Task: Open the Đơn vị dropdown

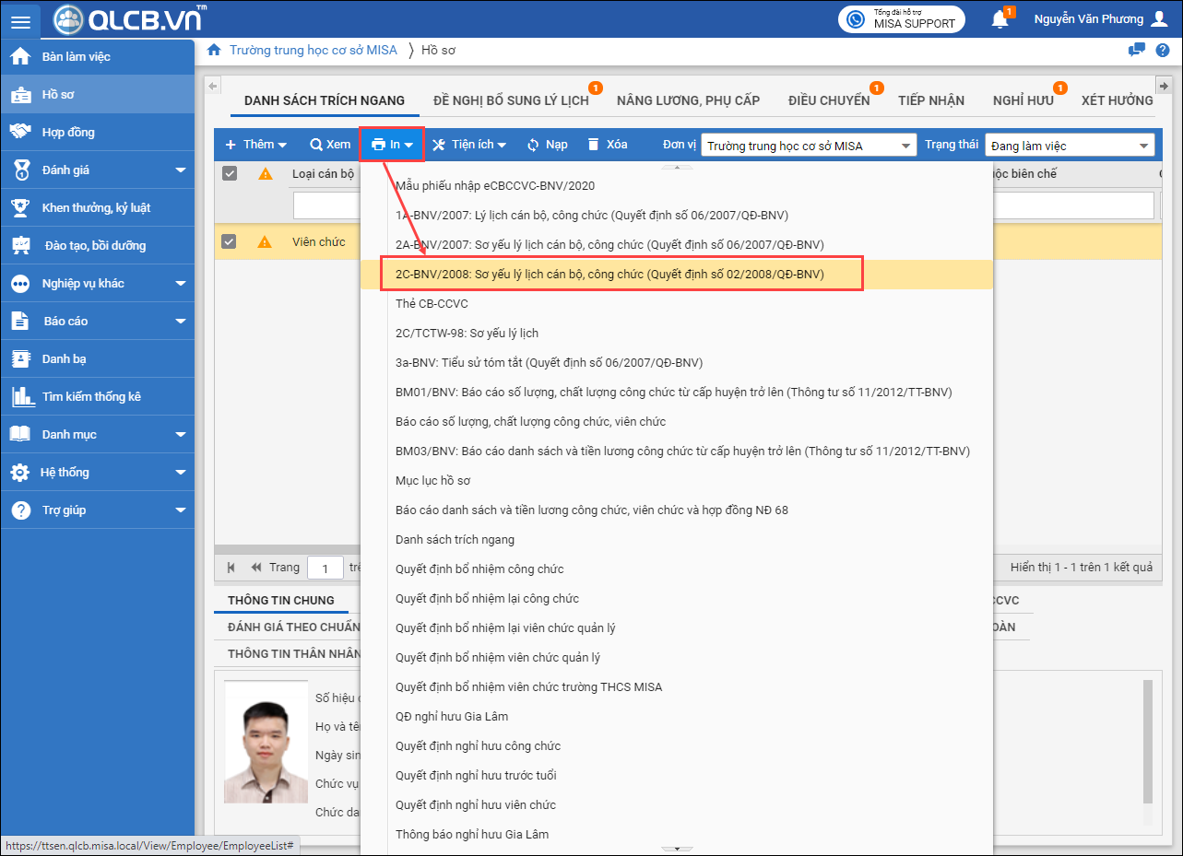Action: pyautogui.click(x=809, y=146)
